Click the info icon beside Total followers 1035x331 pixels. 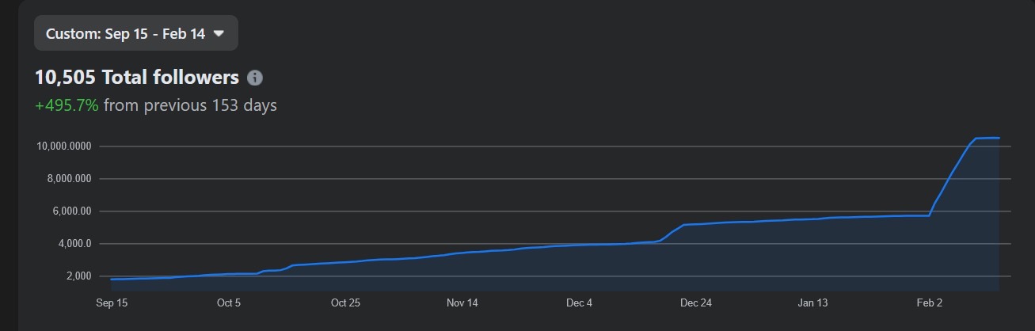click(x=255, y=78)
